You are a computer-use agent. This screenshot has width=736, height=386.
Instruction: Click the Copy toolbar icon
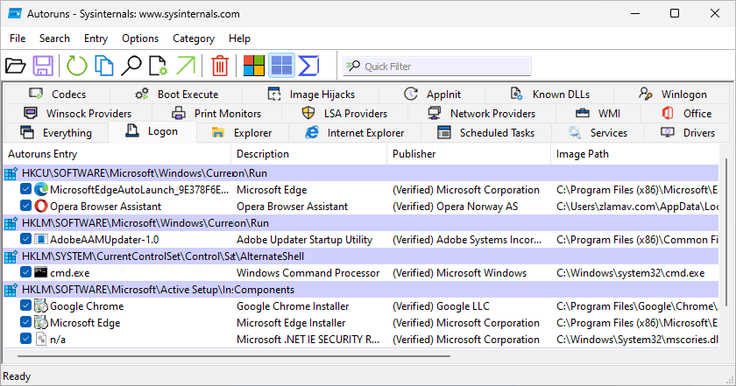pyautogui.click(x=103, y=66)
